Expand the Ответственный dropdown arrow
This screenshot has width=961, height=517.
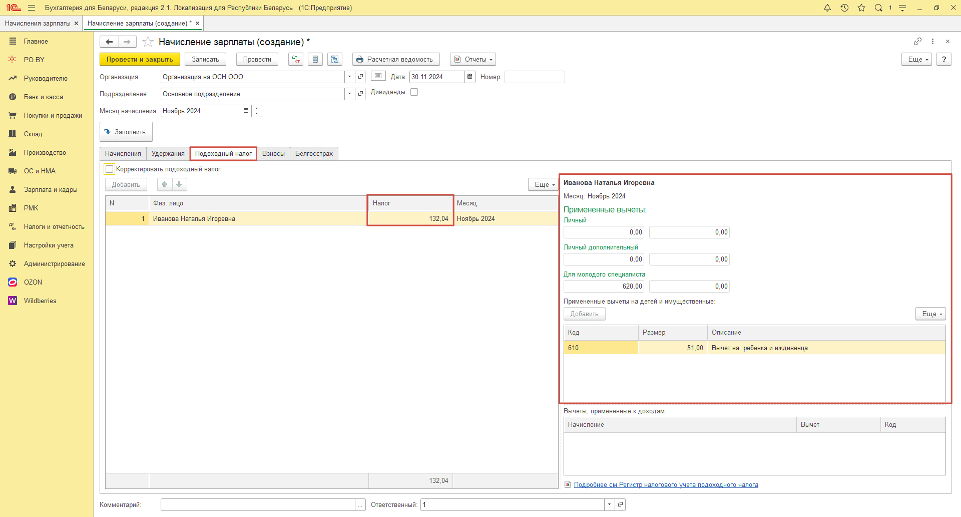tap(609, 504)
